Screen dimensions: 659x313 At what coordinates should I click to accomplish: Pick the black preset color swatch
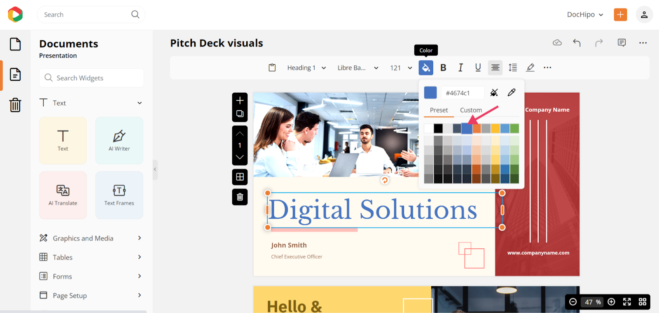pos(438,128)
